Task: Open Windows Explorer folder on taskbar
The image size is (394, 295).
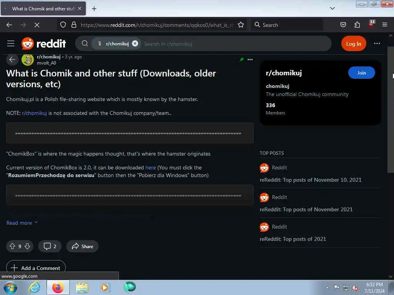Action: click(82, 287)
